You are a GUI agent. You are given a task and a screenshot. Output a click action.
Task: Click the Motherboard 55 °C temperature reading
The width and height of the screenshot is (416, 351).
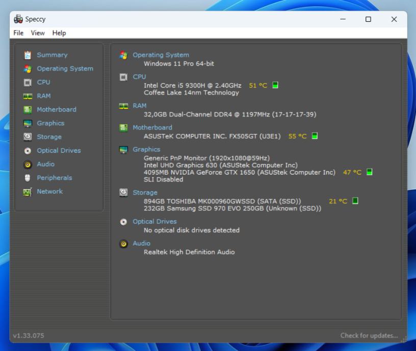pos(298,136)
